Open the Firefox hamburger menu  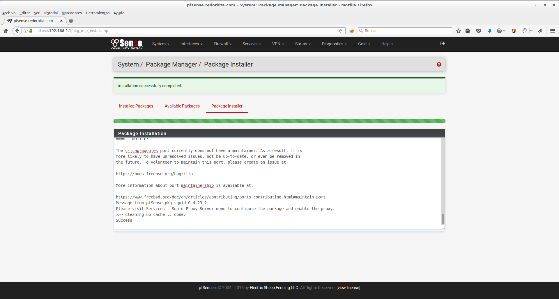click(x=552, y=31)
